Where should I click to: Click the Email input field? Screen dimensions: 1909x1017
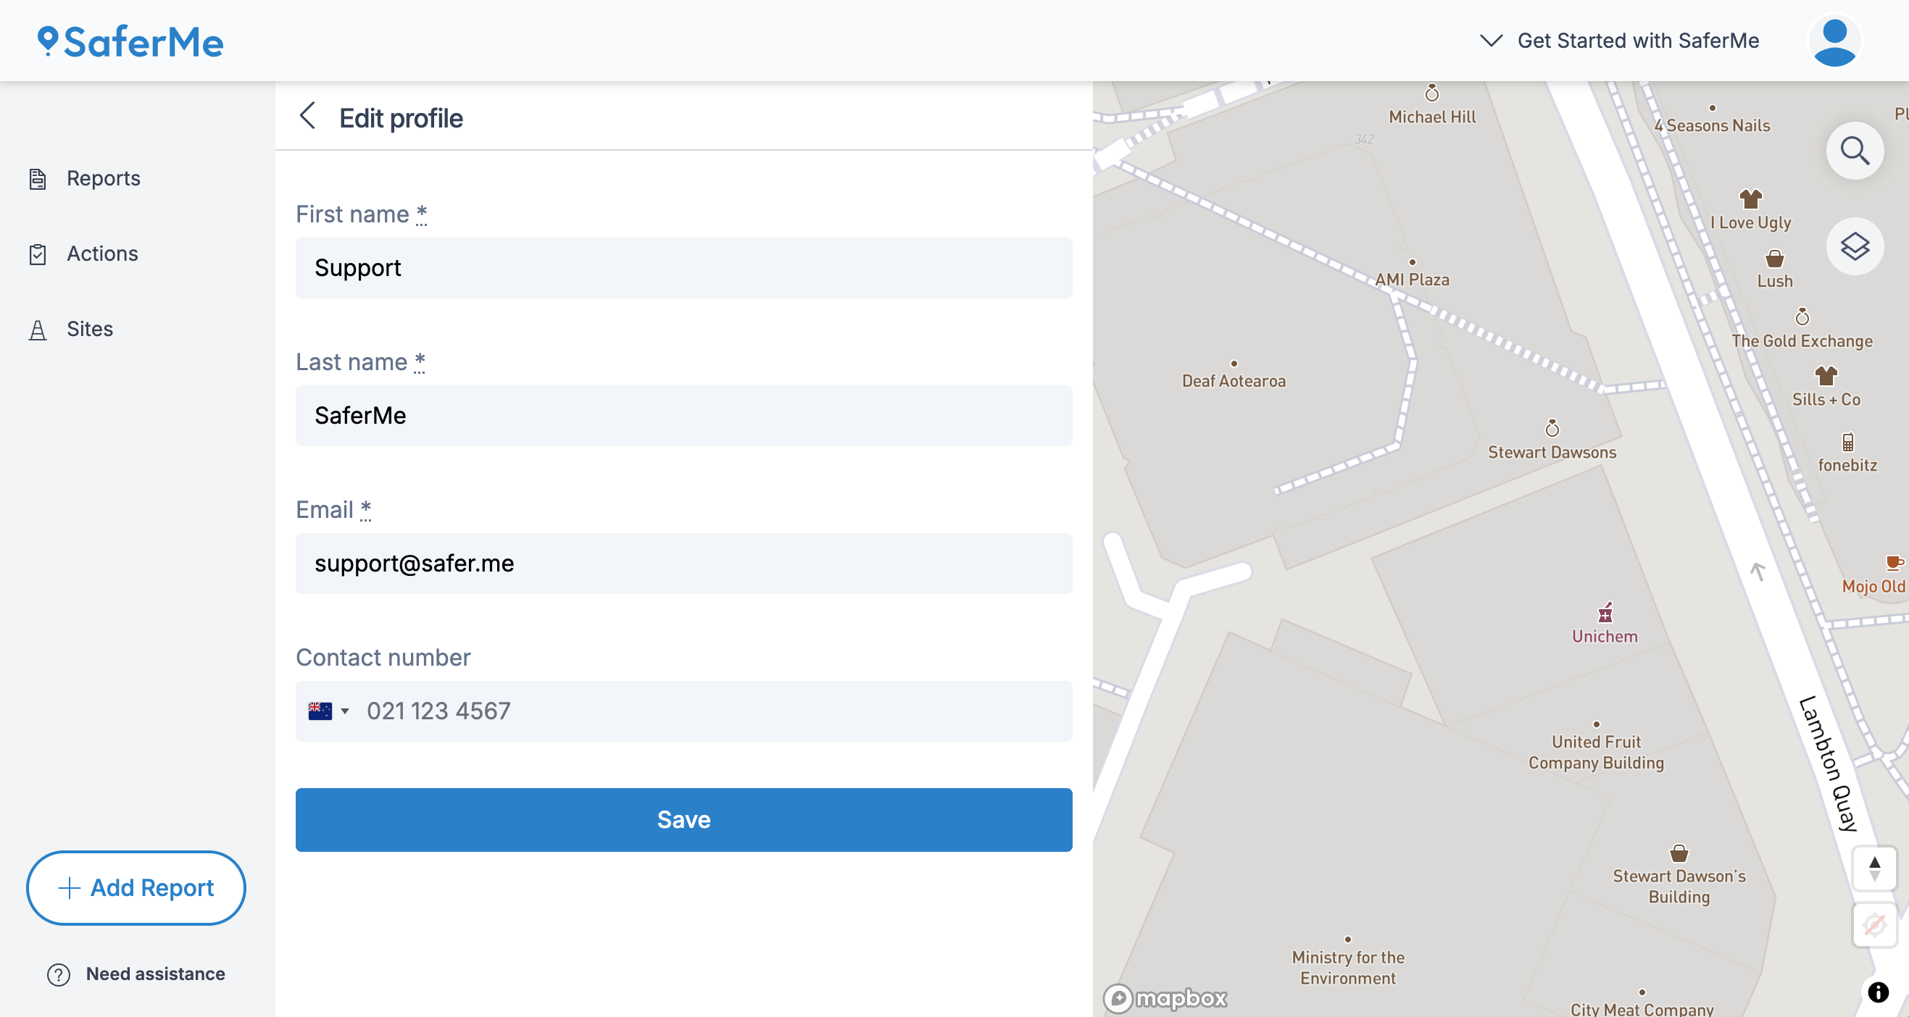click(683, 564)
